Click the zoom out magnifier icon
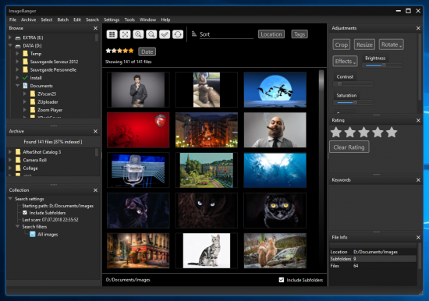Viewport: 429px width, 301px height. [x=151, y=34]
